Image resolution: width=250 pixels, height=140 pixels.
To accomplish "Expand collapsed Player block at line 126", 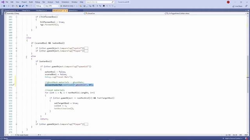I will [x=16, y=51].
